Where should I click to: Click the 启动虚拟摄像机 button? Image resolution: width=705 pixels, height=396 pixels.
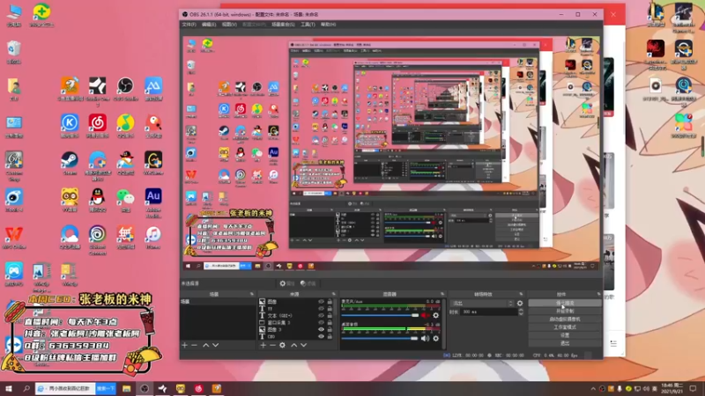(x=565, y=319)
